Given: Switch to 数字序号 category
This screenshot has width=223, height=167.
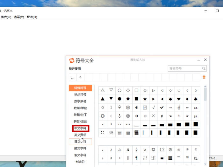Looking at the screenshot, I should coord(80,101).
